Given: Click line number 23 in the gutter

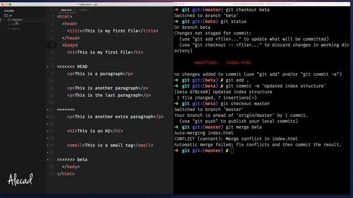Looking at the screenshot, I should point(51,174).
